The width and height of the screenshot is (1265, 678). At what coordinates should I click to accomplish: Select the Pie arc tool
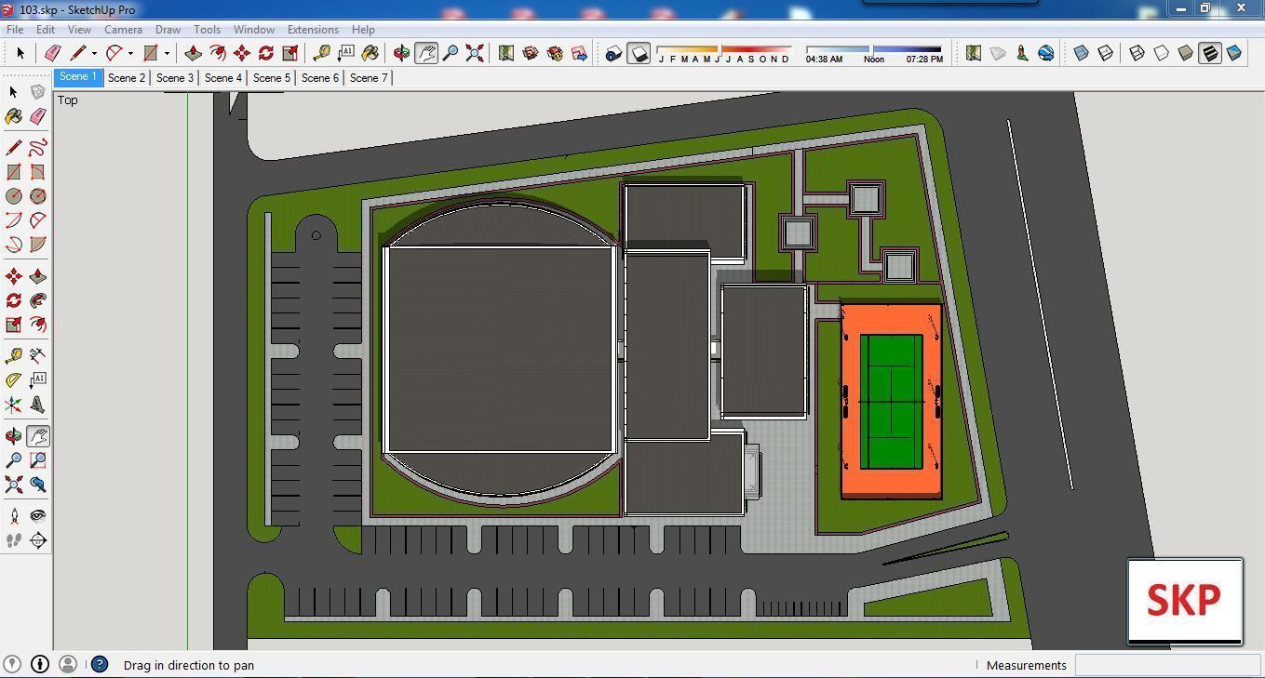(38, 245)
